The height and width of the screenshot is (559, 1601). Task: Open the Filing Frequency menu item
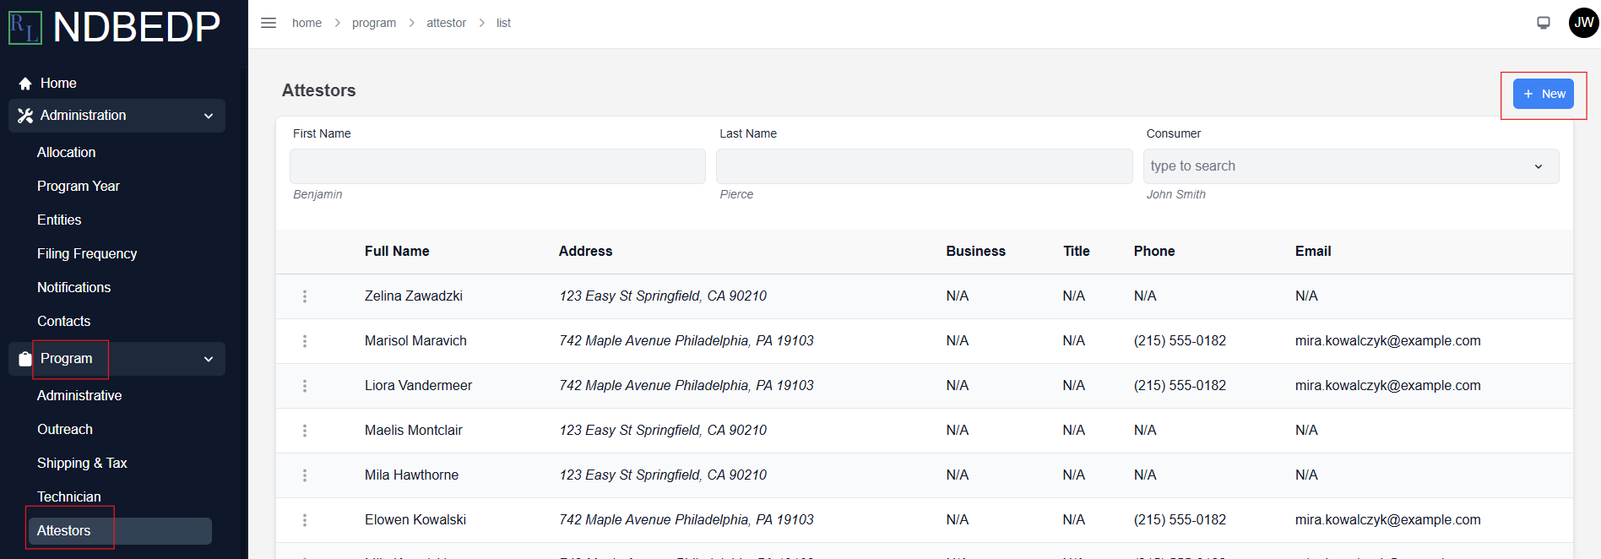coord(87,253)
